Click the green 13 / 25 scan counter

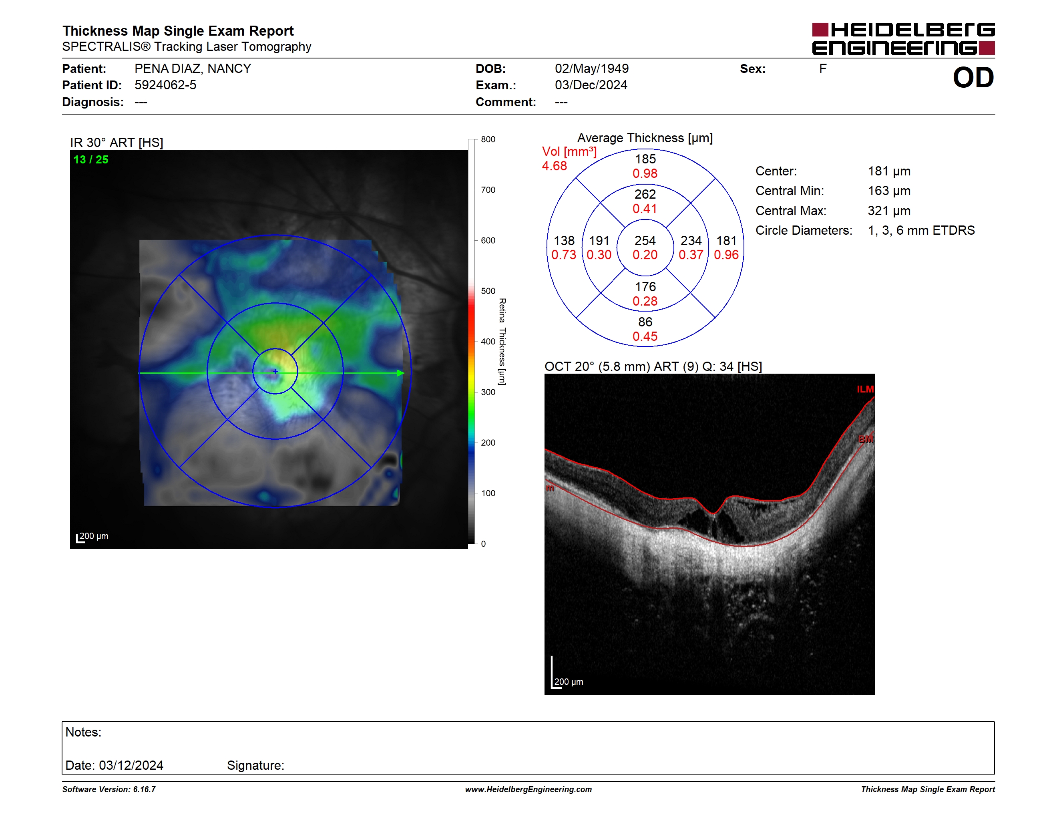point(91,160)
